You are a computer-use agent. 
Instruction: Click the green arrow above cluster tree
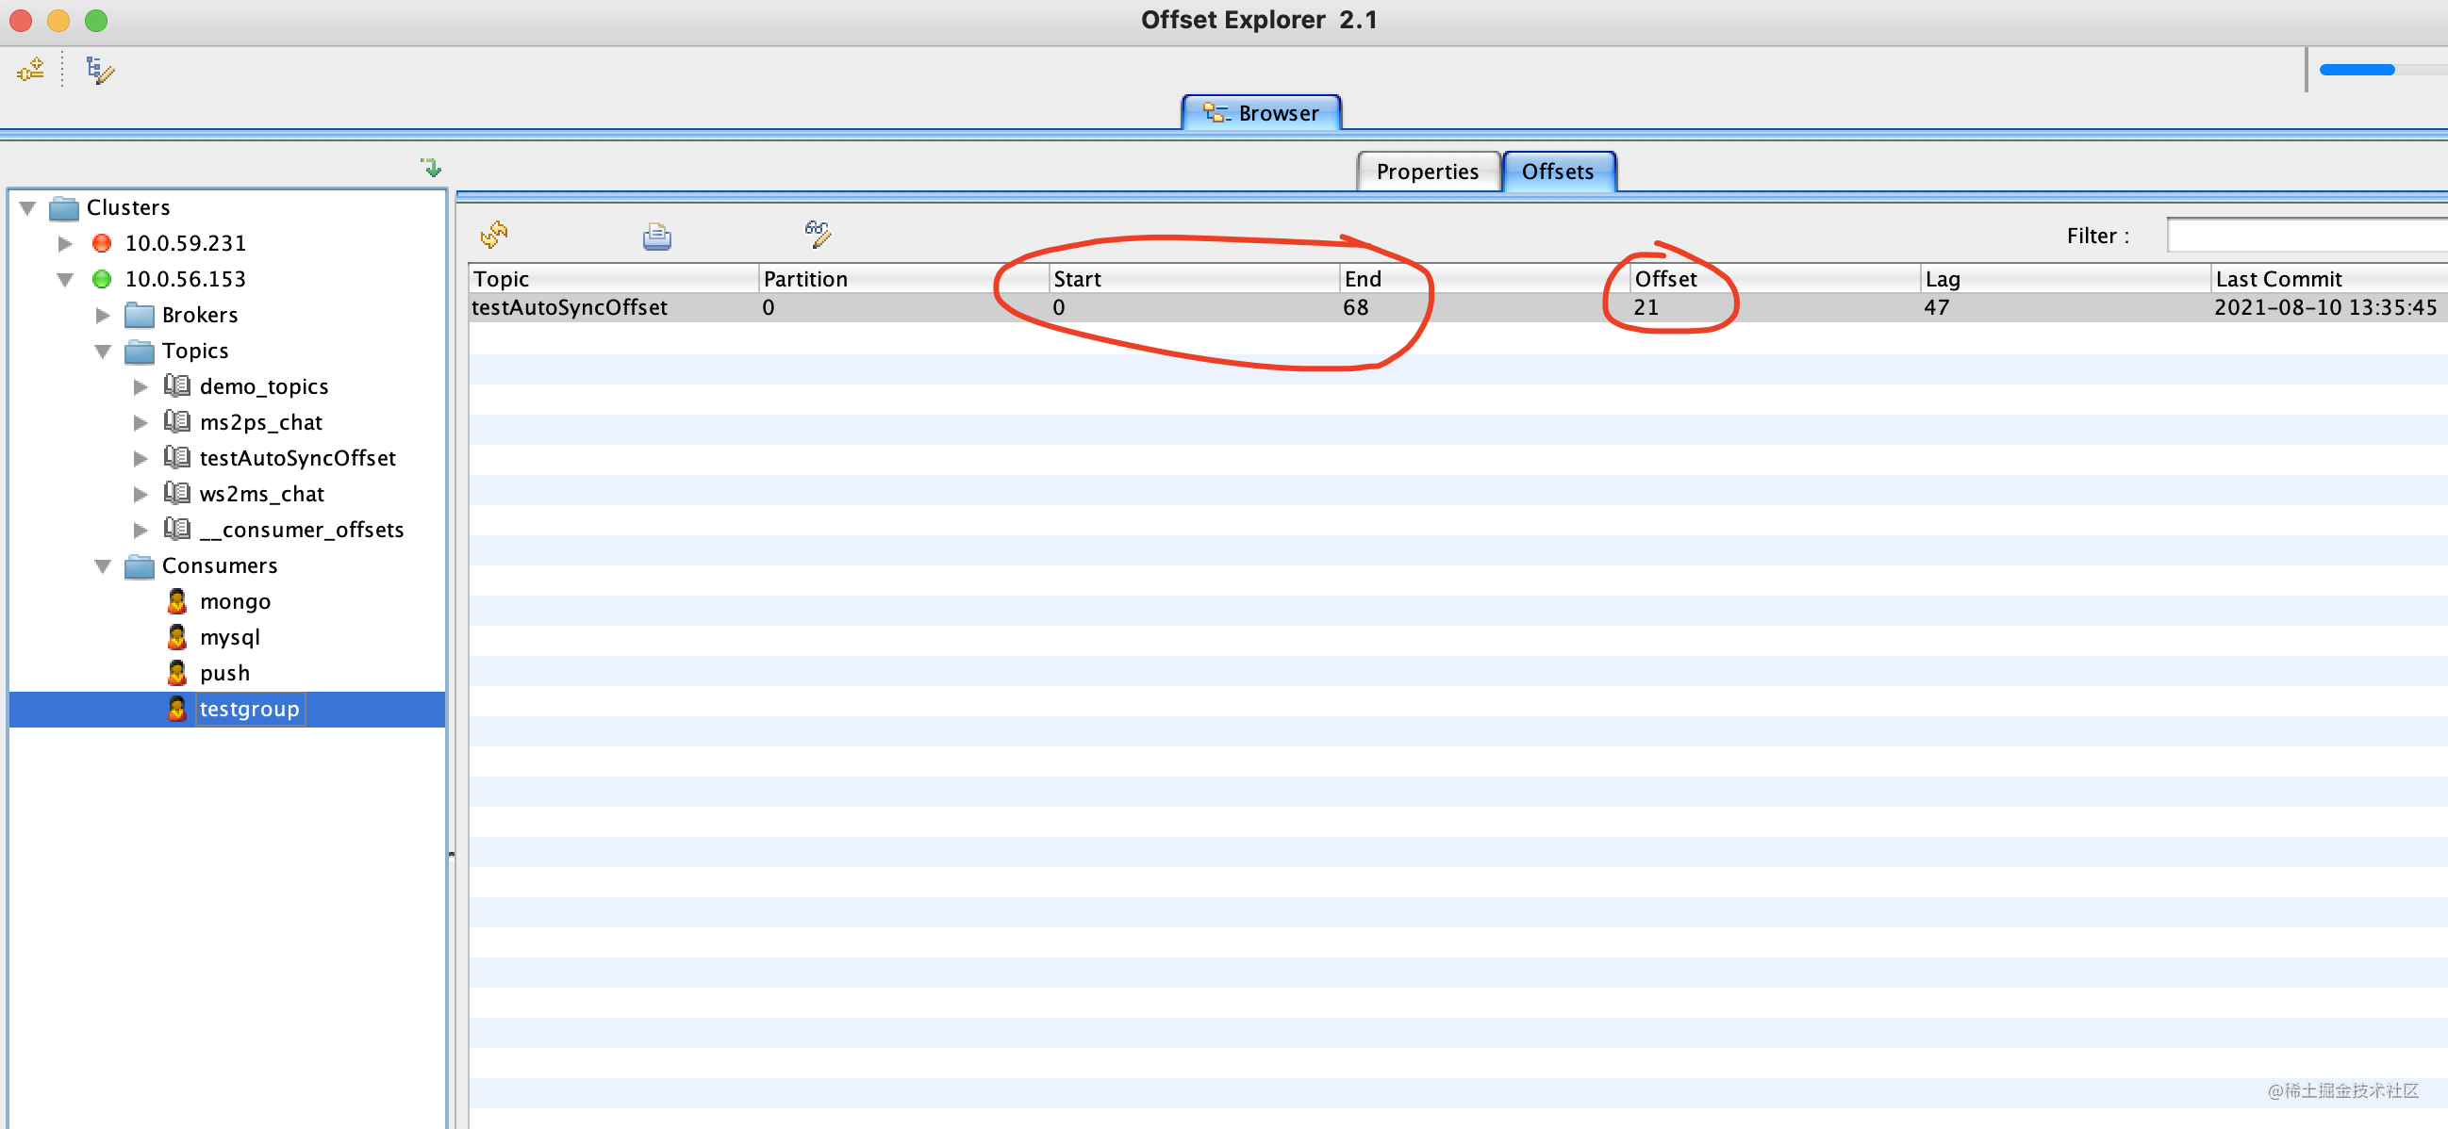(432, 168)
